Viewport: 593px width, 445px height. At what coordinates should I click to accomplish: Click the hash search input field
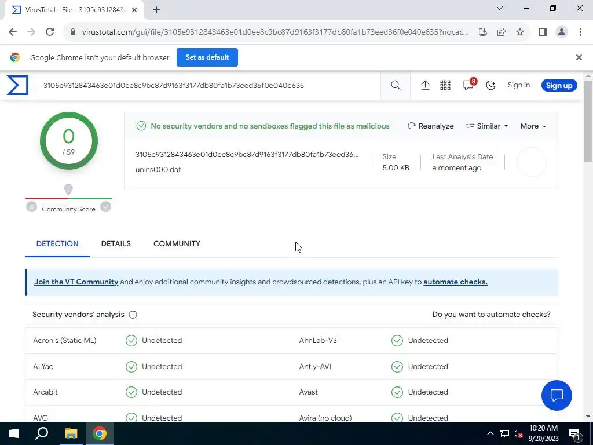coord(208,86)
